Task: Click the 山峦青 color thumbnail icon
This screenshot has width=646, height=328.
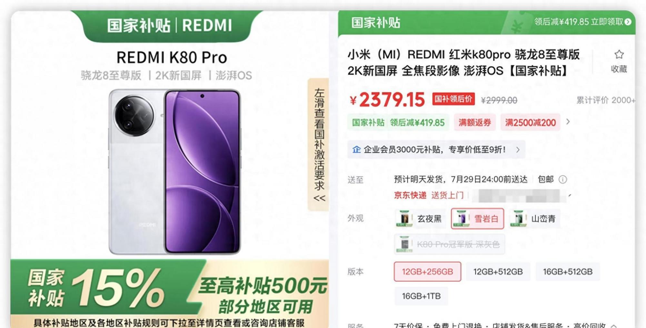Action: point(518,219)
